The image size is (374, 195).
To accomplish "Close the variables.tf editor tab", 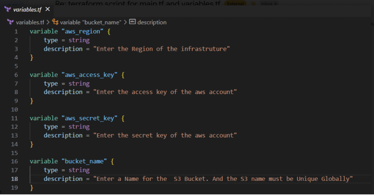I will click(48, 9).
